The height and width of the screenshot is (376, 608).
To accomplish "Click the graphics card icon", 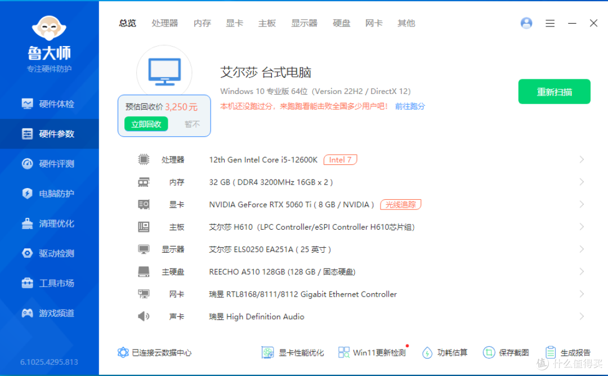I will click(144, 204).
